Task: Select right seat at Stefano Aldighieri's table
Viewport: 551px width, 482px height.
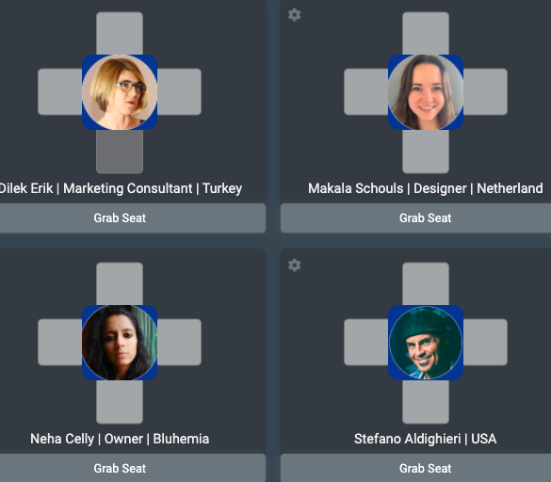Action: pyautogui.click(x=485, y=342)
